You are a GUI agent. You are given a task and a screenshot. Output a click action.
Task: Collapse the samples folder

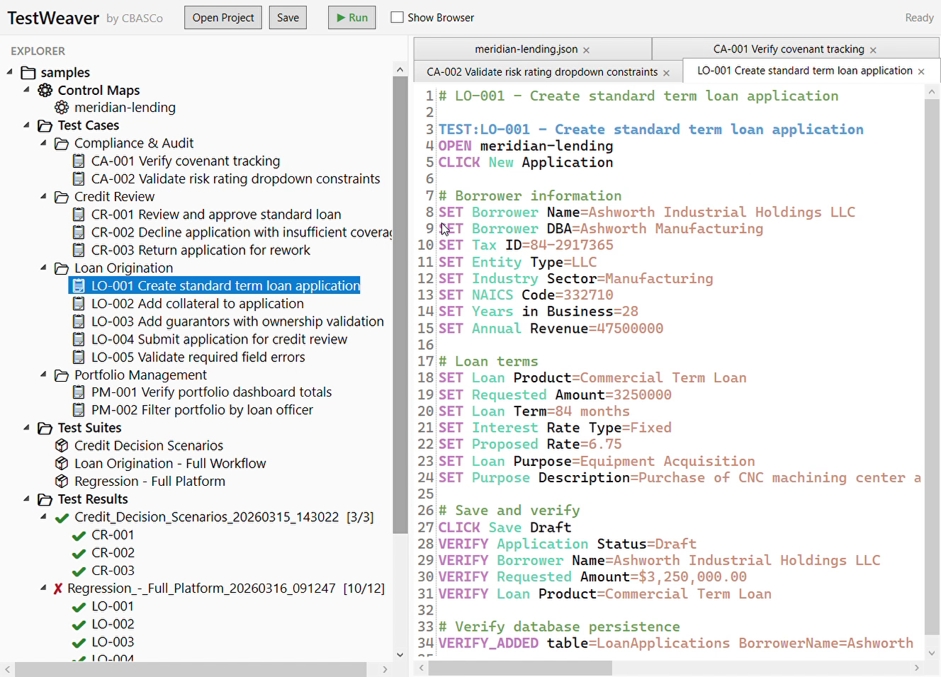coord(9,72)
